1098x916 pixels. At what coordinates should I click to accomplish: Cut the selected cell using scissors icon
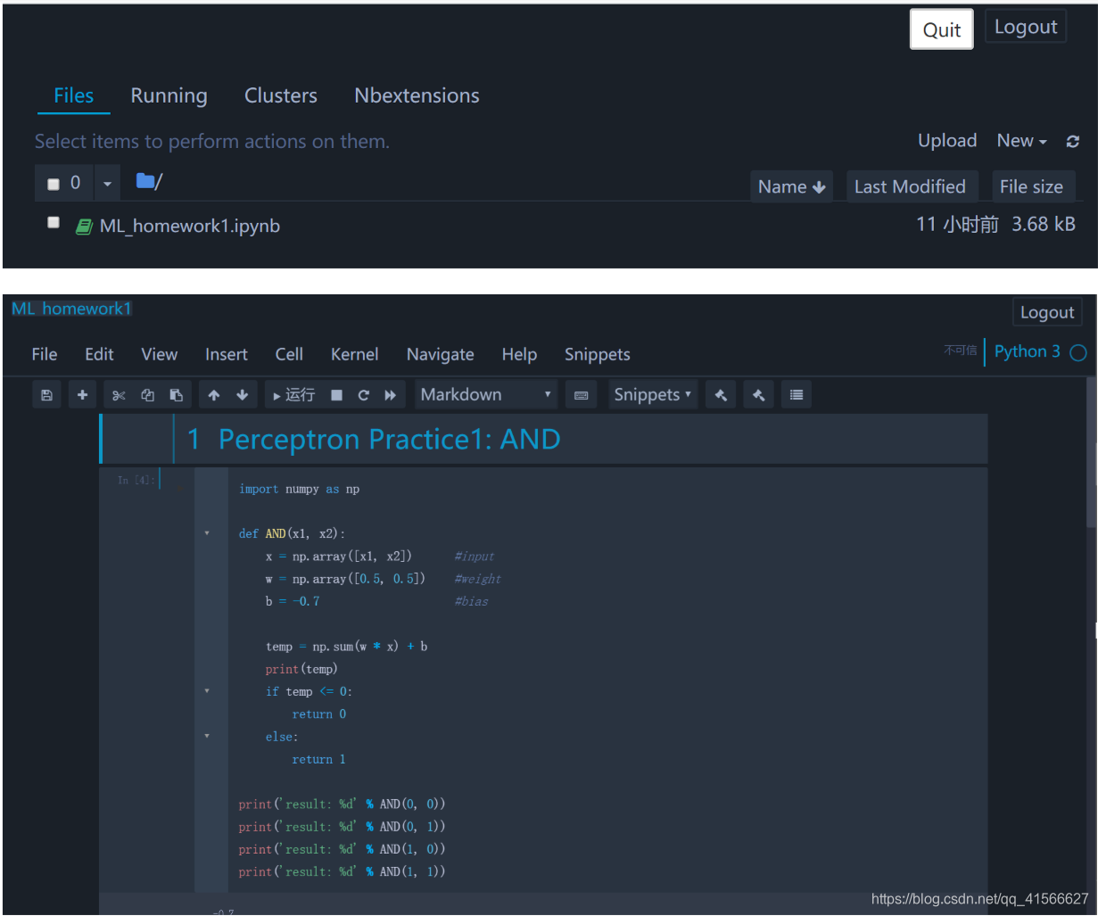tap(118, 394)
